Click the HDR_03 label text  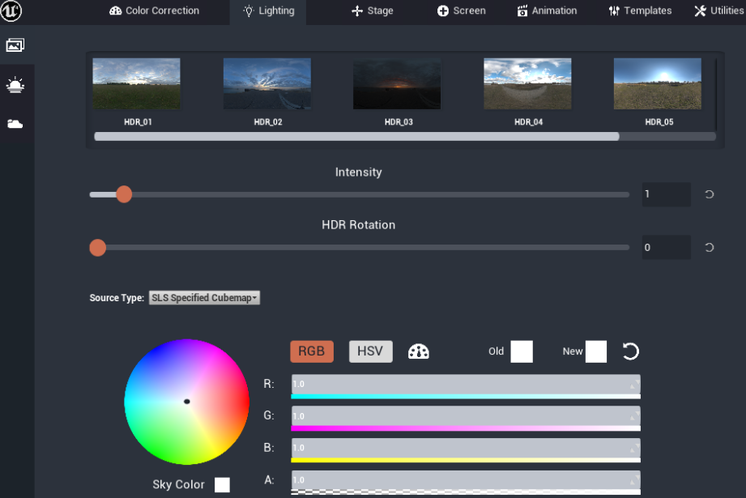399,122
